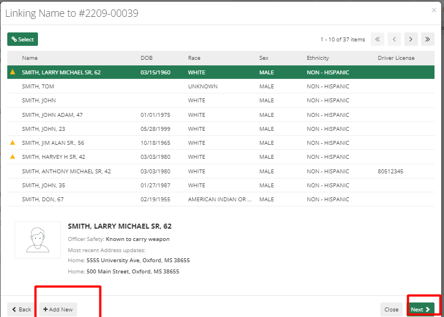The width and height of the screenshot is (444, 317).
Task: Go to first page of results
Action: click(x=378, y=39)
